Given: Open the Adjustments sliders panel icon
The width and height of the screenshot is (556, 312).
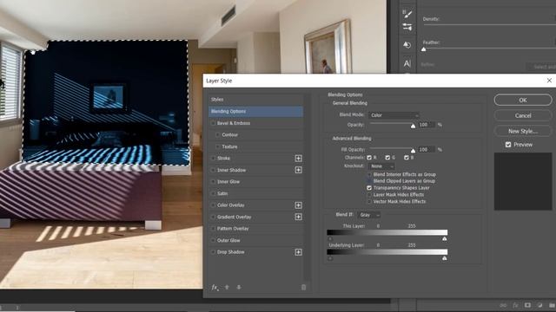Looking at the screenshot, I should pyautogui.click(x=407, y=27).
